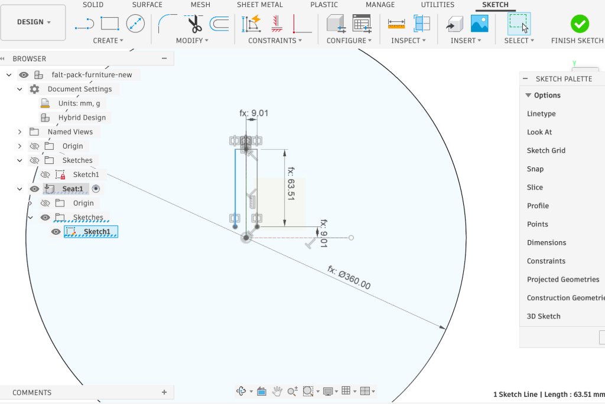Viewport: 605px width, 404px height.
Task: Click Linetype in Sketch Palette
Action: (541, 114)
